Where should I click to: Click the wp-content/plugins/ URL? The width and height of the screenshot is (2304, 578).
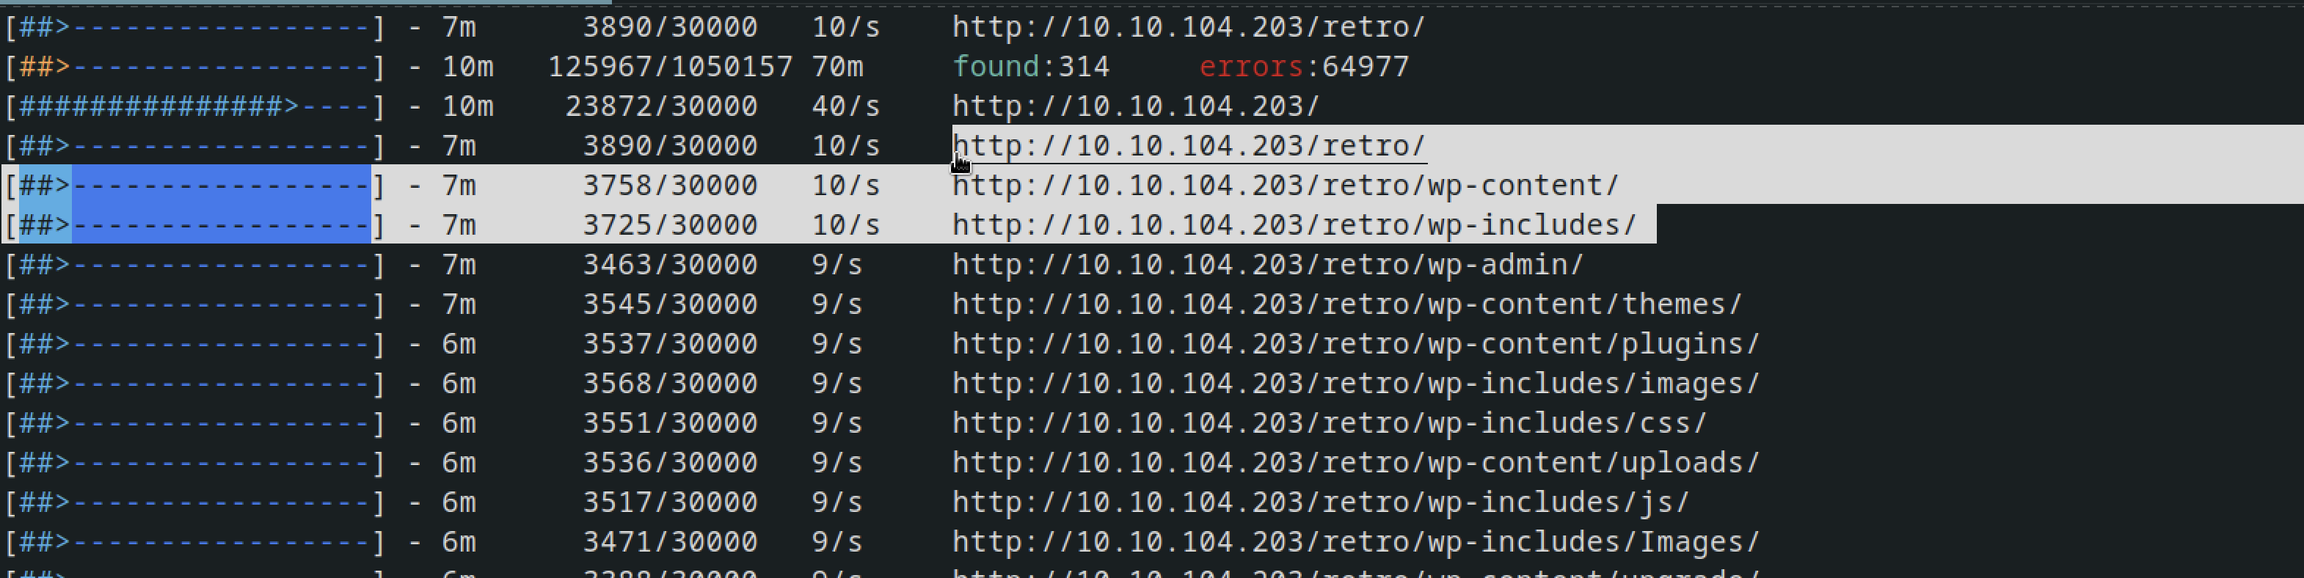[1356, 343]
